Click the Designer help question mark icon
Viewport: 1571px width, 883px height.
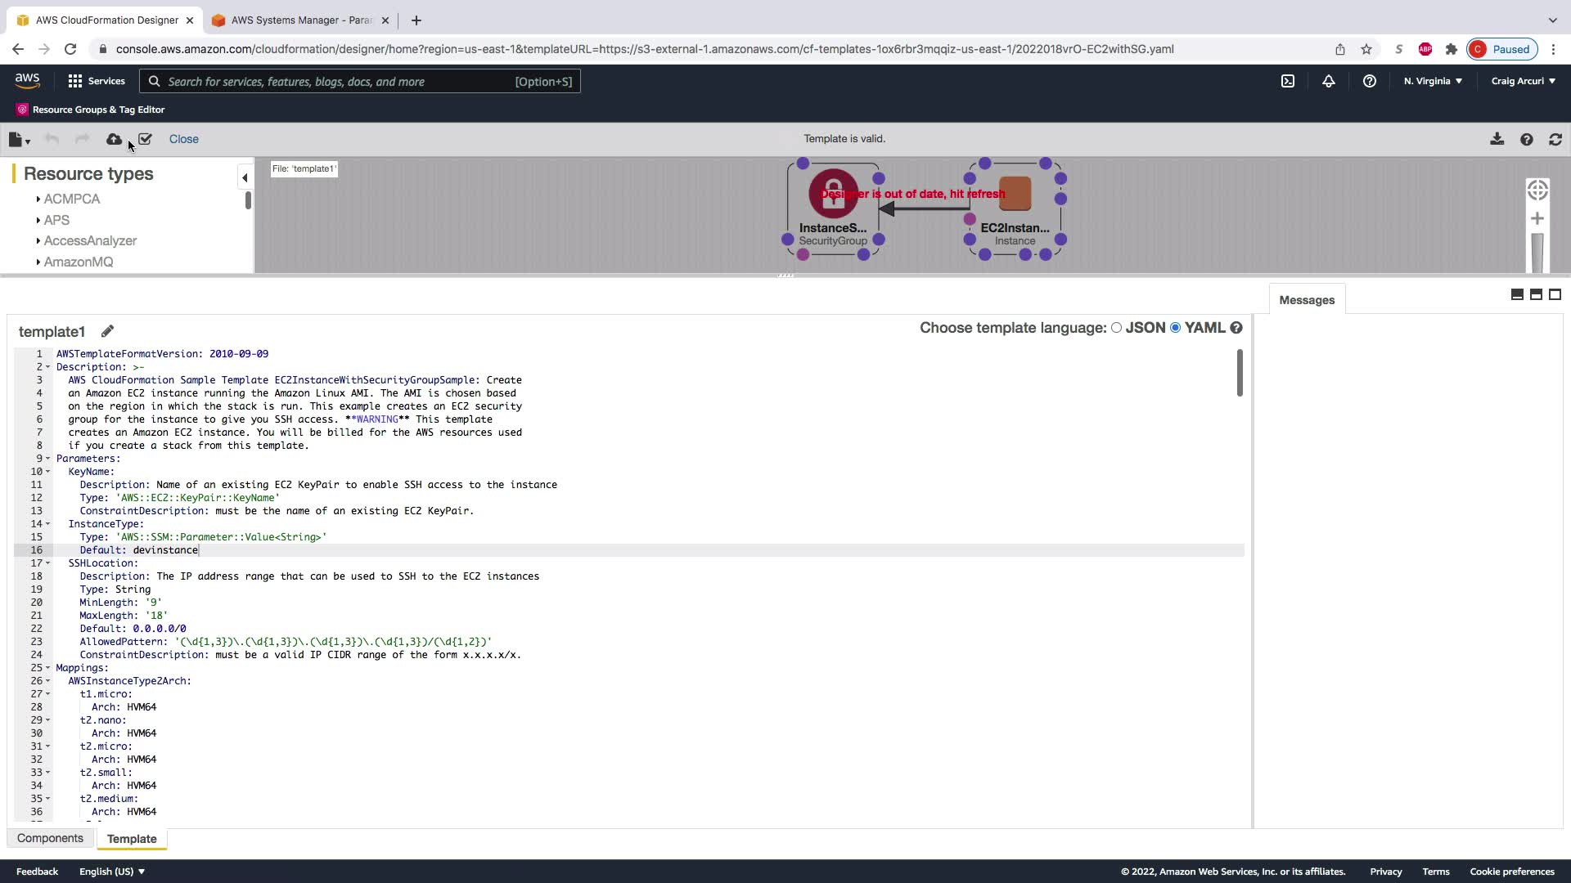pyautogui.click(x=1526, y=139)
